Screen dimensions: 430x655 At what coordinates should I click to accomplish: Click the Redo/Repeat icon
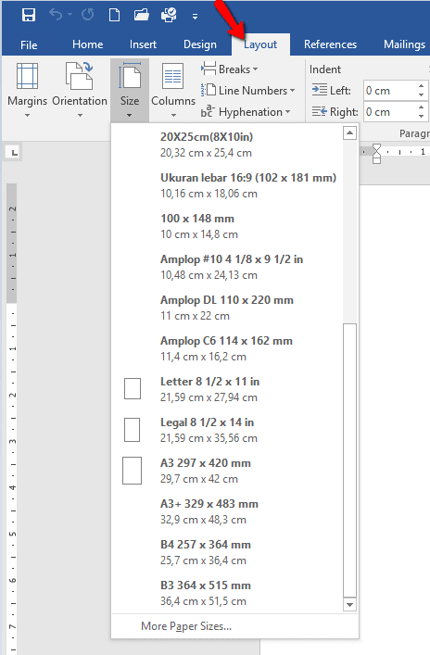click(x=88, y=15)
